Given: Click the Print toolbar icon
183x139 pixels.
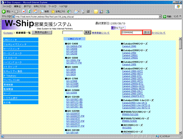Looking at the screenshot, I should (83, 11).
